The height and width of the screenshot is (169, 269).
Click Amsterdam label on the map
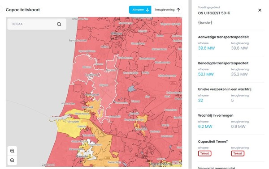[161, 164]
